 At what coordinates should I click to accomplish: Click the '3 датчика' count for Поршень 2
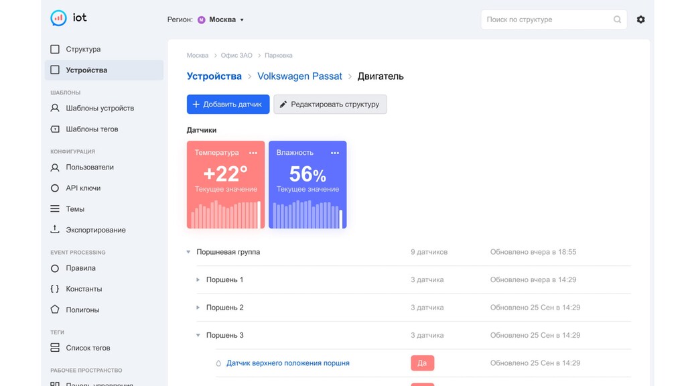pyautogui.click(x=427, y=308)
